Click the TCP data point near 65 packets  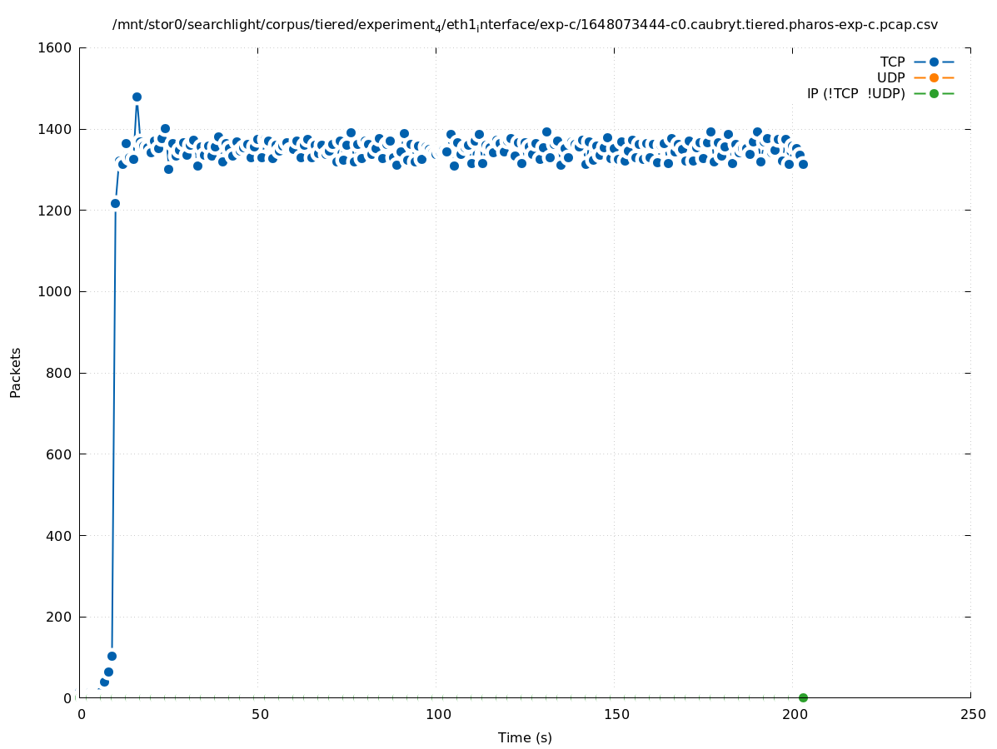[108, 672]
